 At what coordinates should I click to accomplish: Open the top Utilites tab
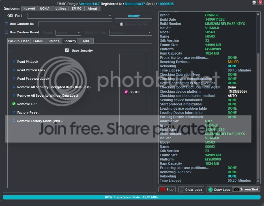click(61, 8)
